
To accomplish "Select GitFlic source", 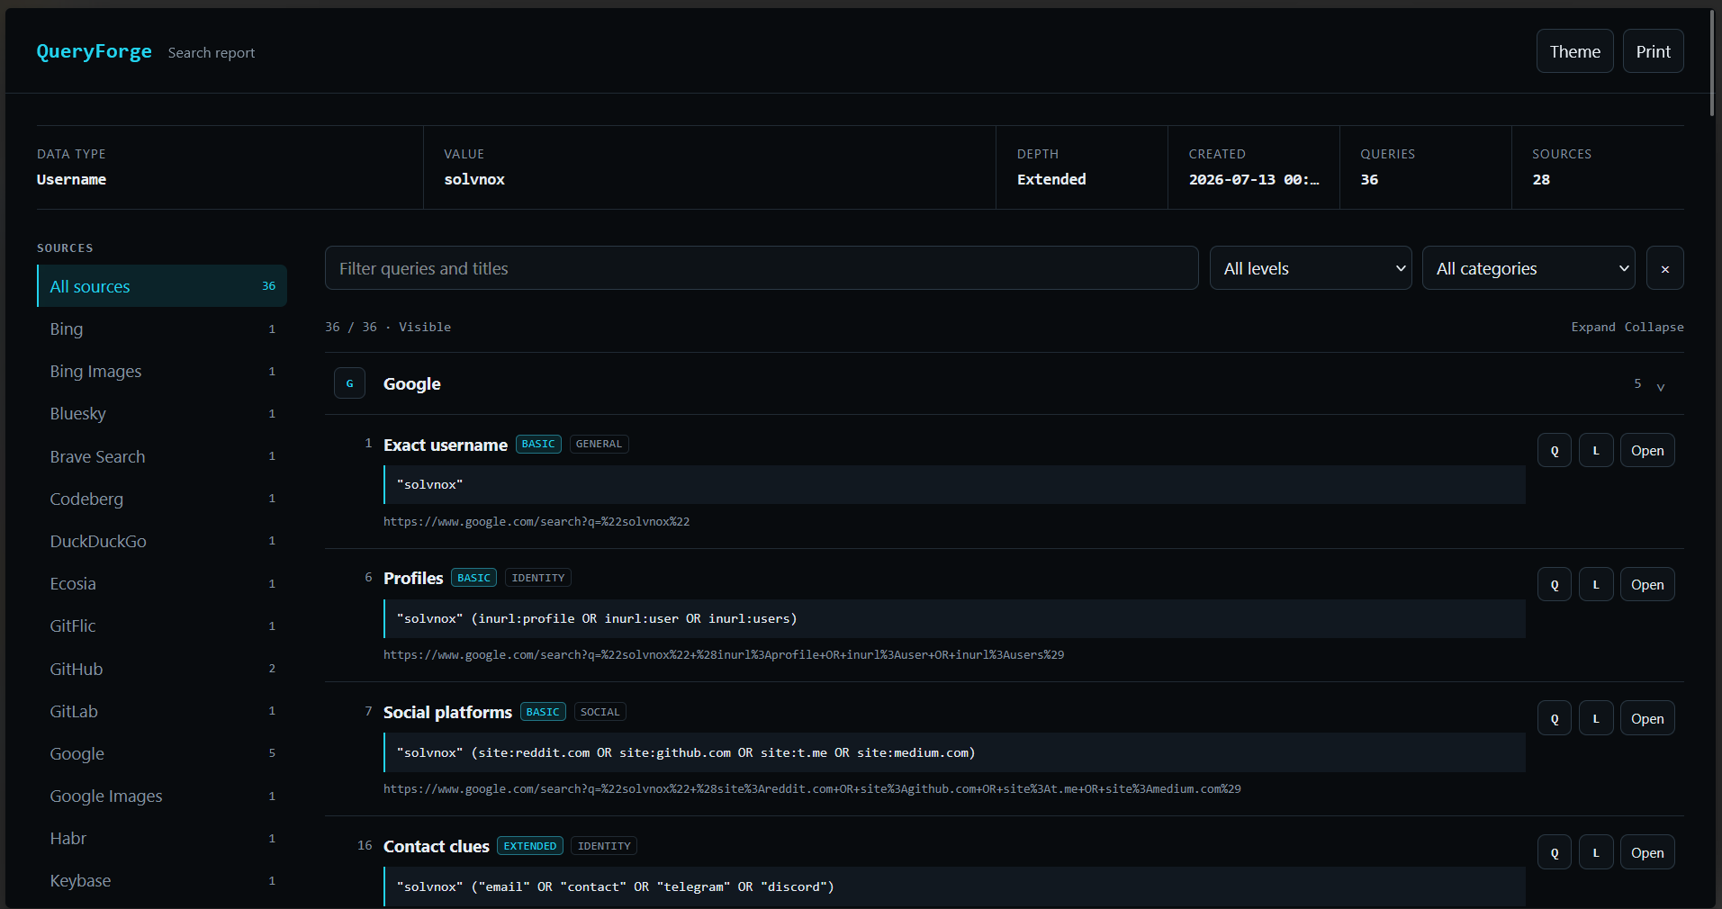I will click(162, 625).
